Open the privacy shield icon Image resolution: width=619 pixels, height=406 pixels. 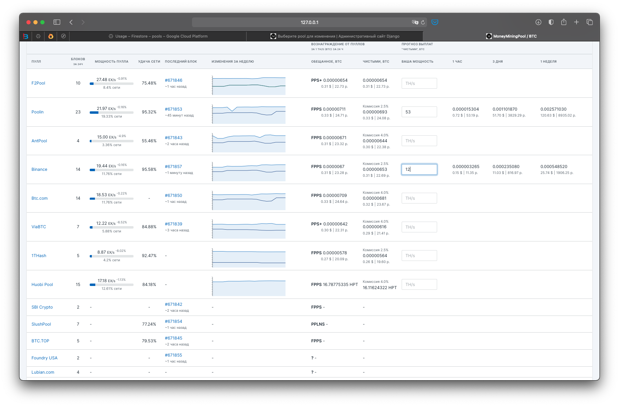pyautogui.click(x=551, y=22)
